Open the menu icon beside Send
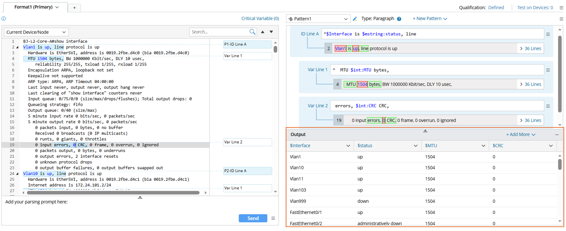This screenshot has height=231, width=566. click(x=273, y=218)
